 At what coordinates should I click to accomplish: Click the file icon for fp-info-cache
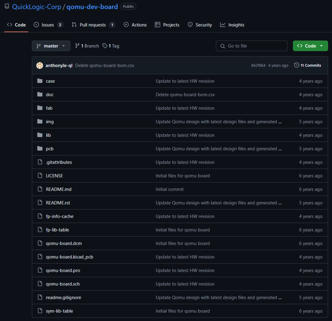40,216
